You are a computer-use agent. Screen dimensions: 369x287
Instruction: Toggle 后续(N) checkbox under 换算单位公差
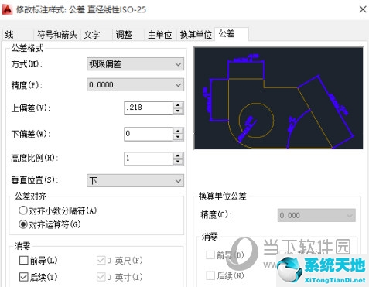(210, 275)
